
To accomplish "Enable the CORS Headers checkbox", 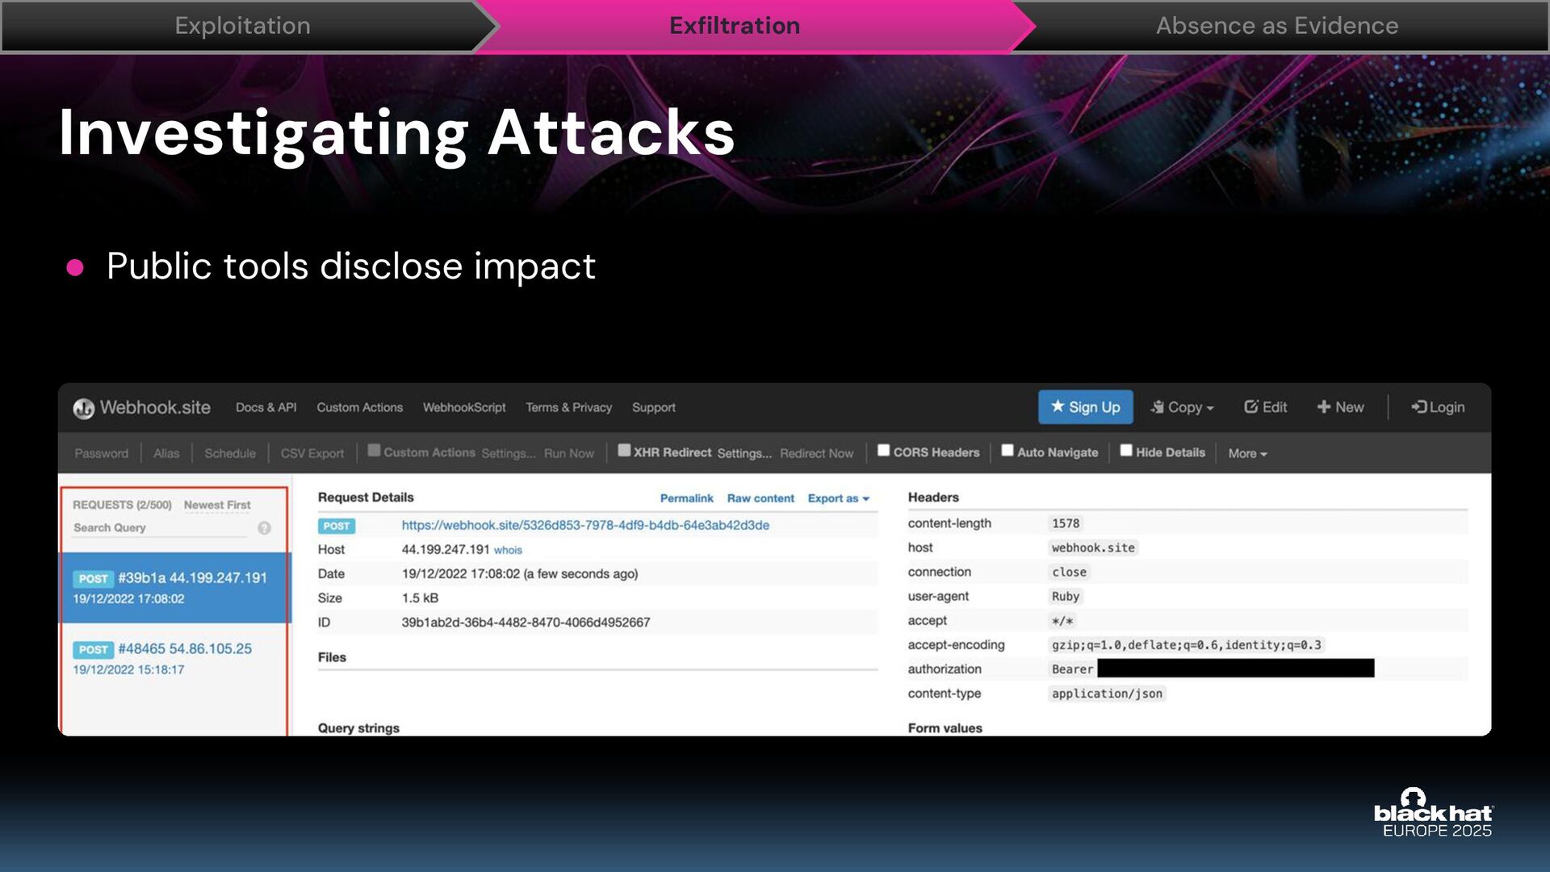I will tap(884, 451).
